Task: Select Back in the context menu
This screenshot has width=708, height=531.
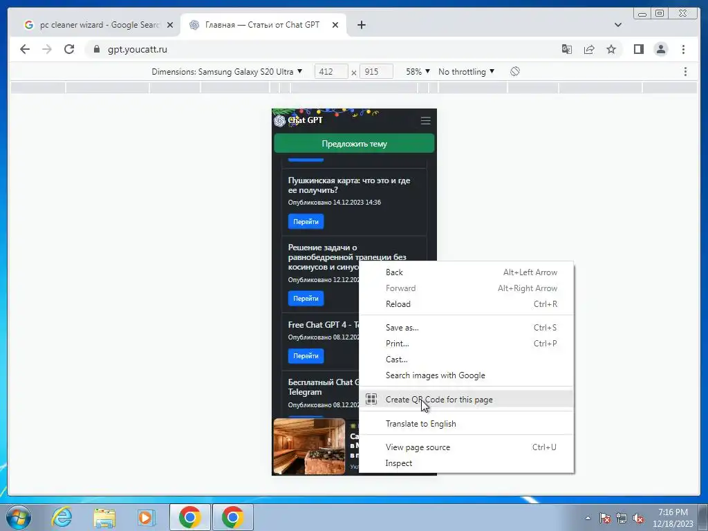Action: [467, 272]
